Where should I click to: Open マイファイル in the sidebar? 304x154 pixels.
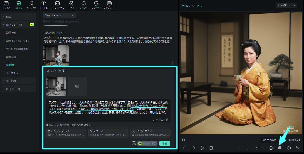pyautogui.click(x=12, y=73)
